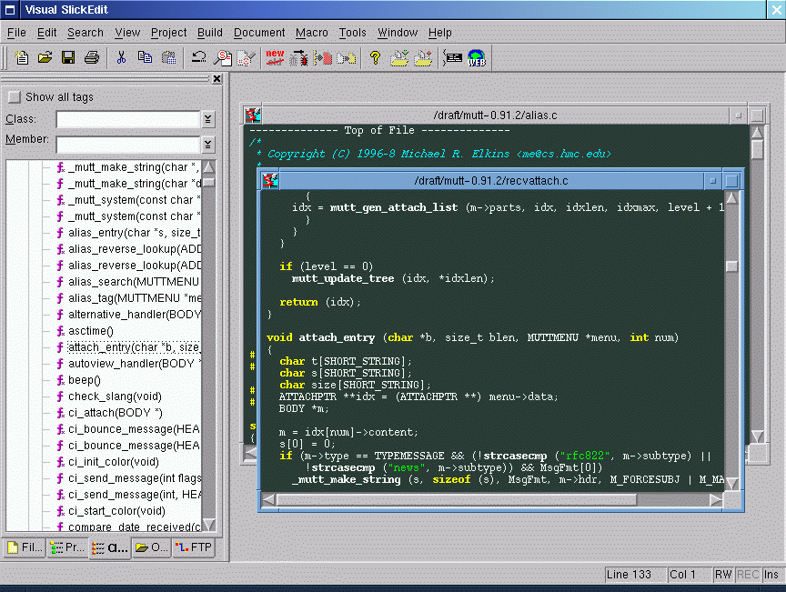Open Help via the question mark icon
786x592 pixels.
point(374,58)
